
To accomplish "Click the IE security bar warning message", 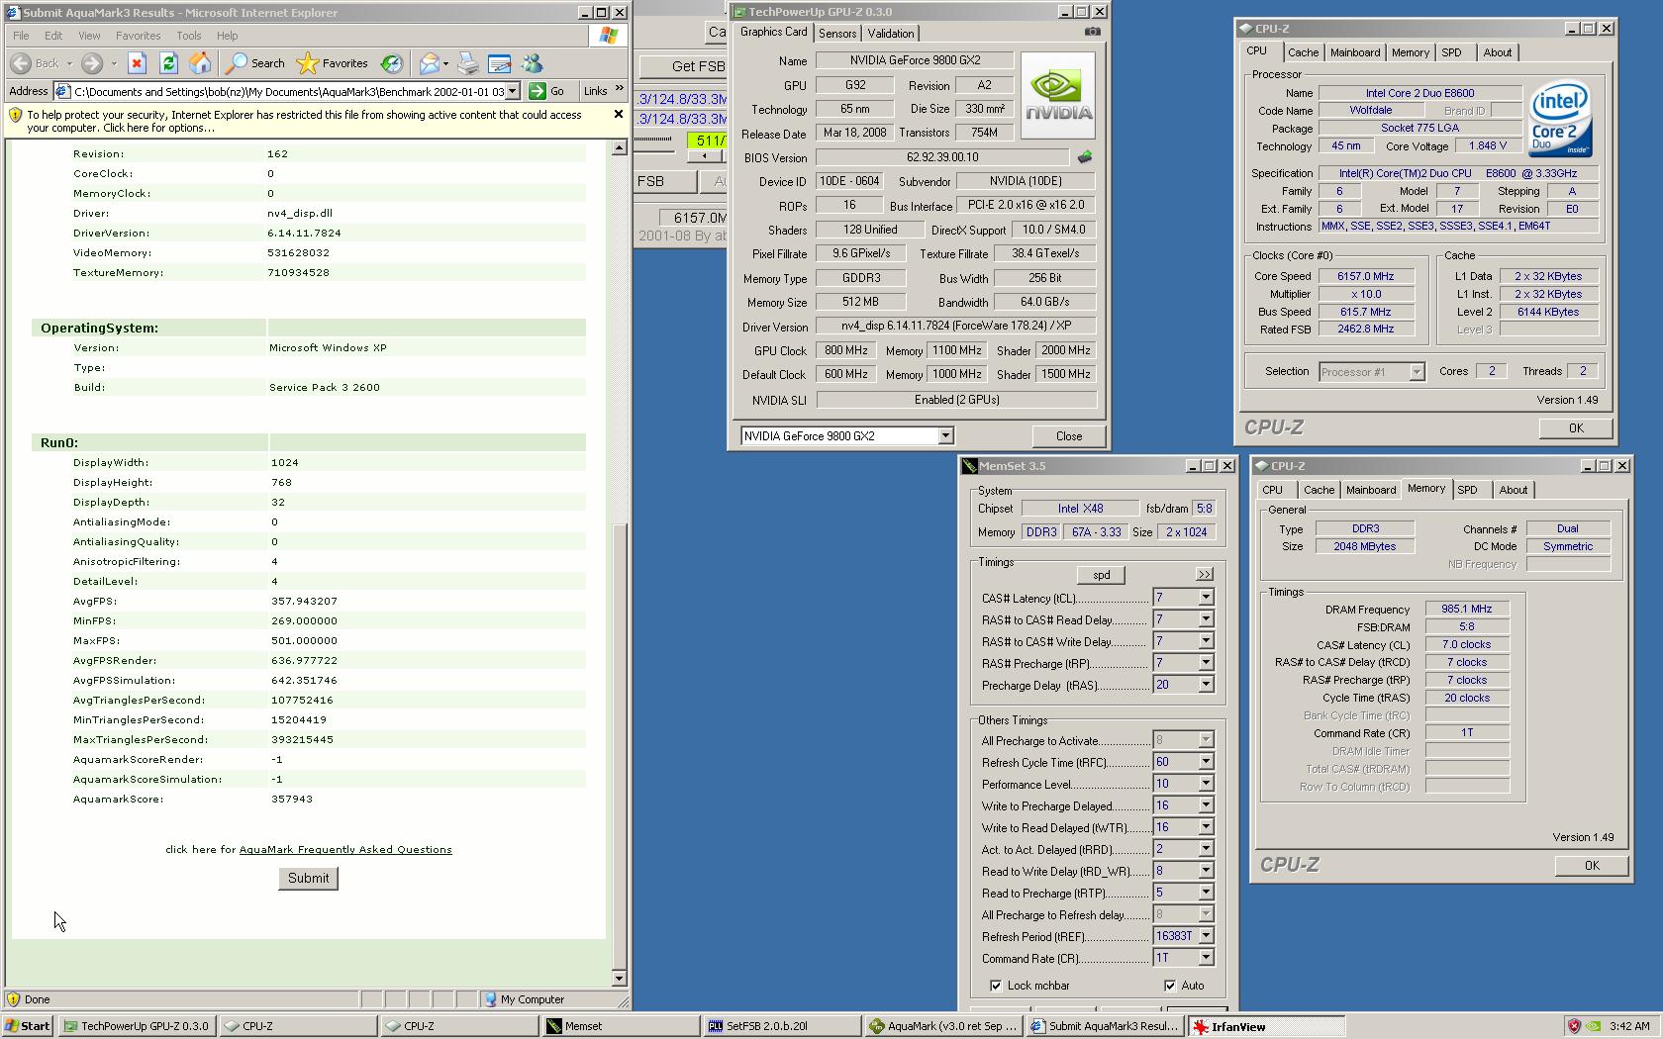I will coord(305,121).
